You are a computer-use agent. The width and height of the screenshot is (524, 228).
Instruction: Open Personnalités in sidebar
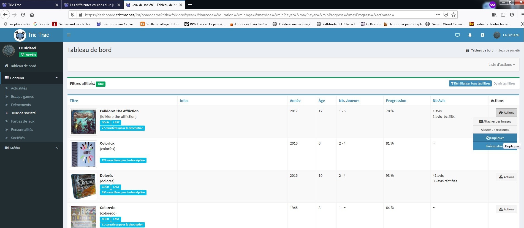pos(22,129)
